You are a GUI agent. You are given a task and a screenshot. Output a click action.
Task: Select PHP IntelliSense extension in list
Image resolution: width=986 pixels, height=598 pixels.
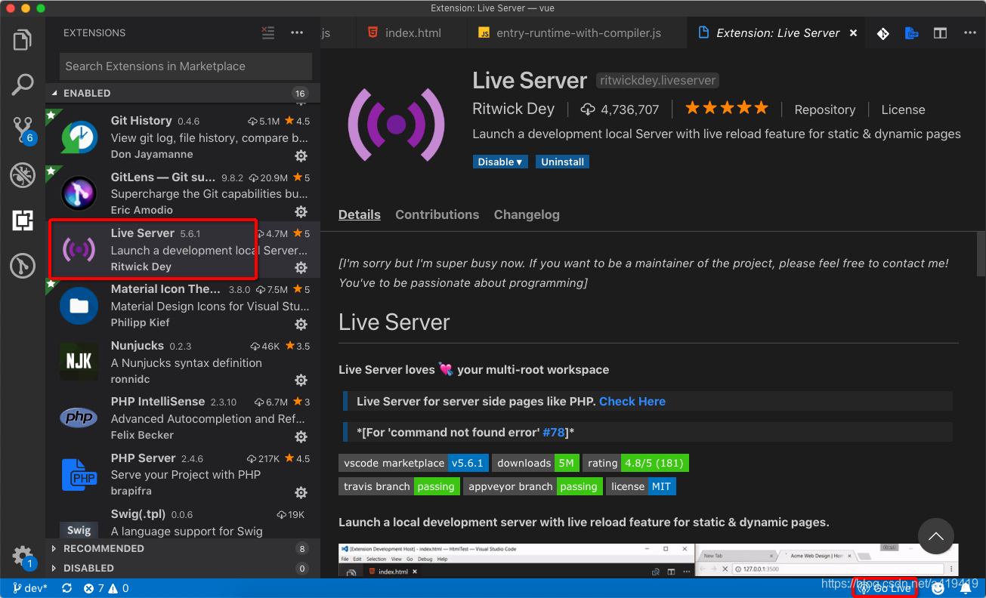[x=183, y=418]
